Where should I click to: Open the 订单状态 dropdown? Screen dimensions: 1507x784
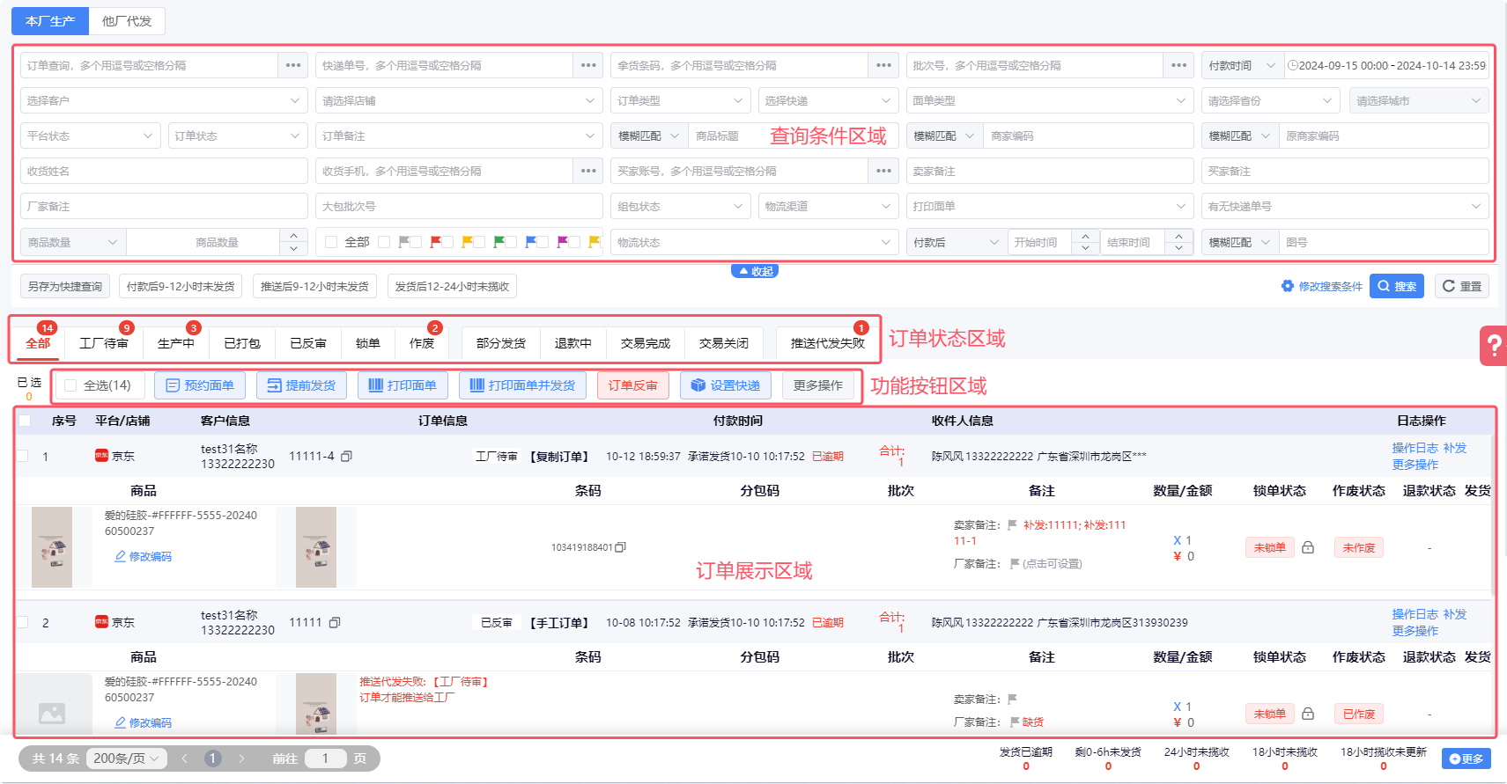[237, 136]
